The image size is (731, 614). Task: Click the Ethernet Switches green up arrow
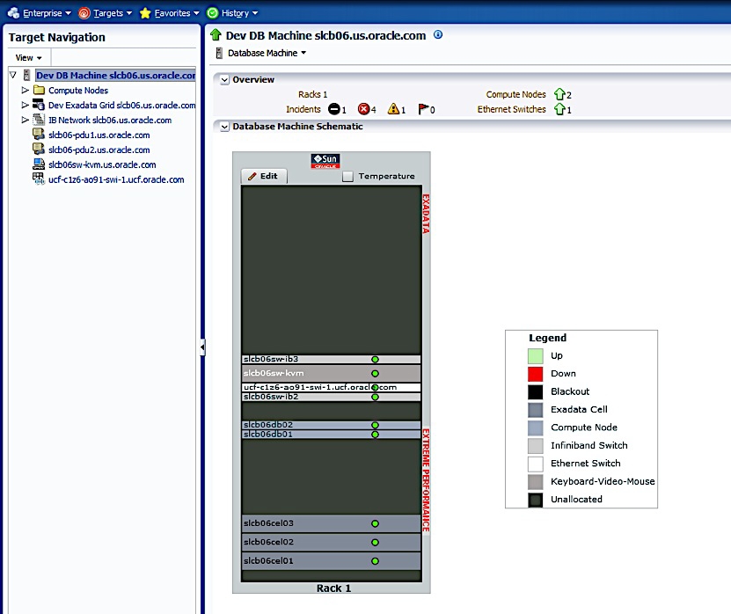tap(559, 110)
